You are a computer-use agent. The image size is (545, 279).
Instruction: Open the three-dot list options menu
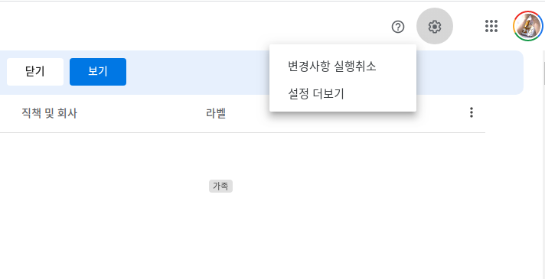(472, 112)
